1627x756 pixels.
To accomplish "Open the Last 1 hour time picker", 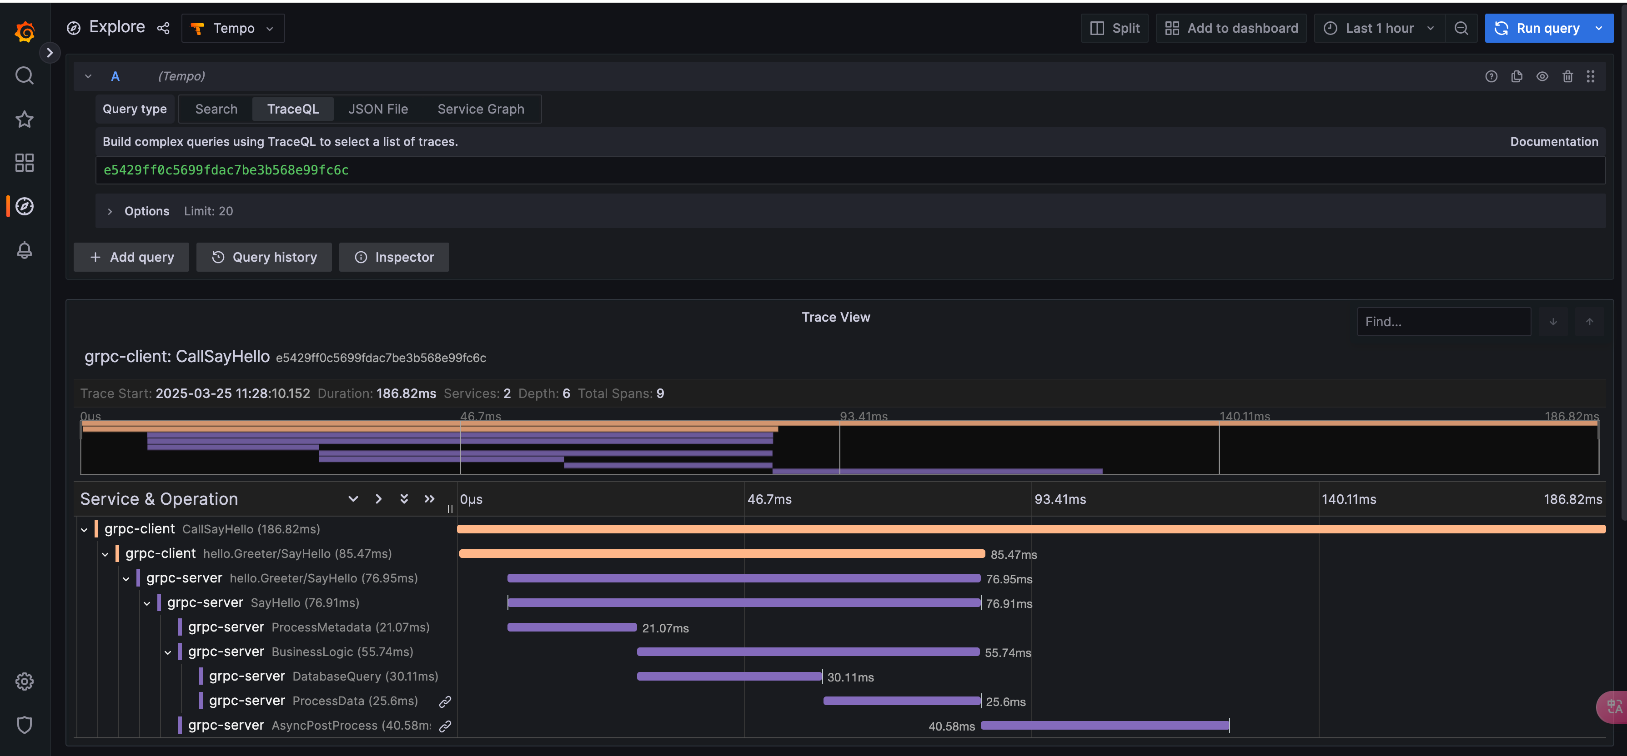I will point(1380,29).
